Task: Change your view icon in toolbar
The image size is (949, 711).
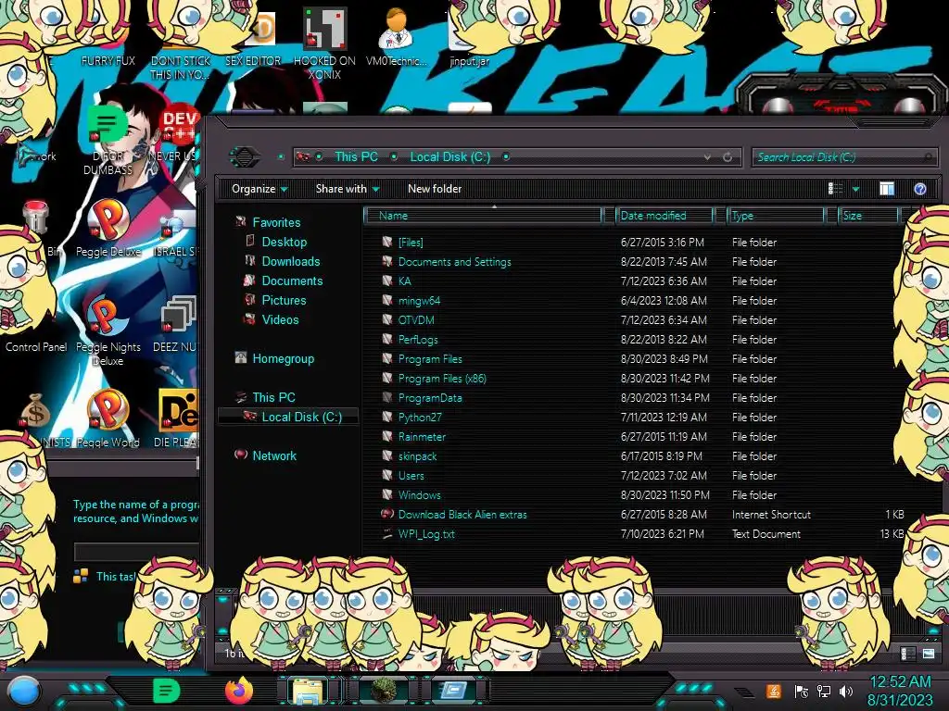Action: coord(835,189)
